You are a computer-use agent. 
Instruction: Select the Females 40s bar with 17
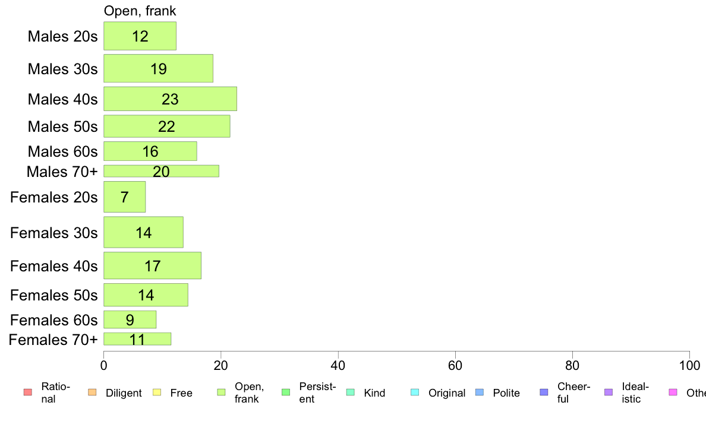click(x=153, y=266)
